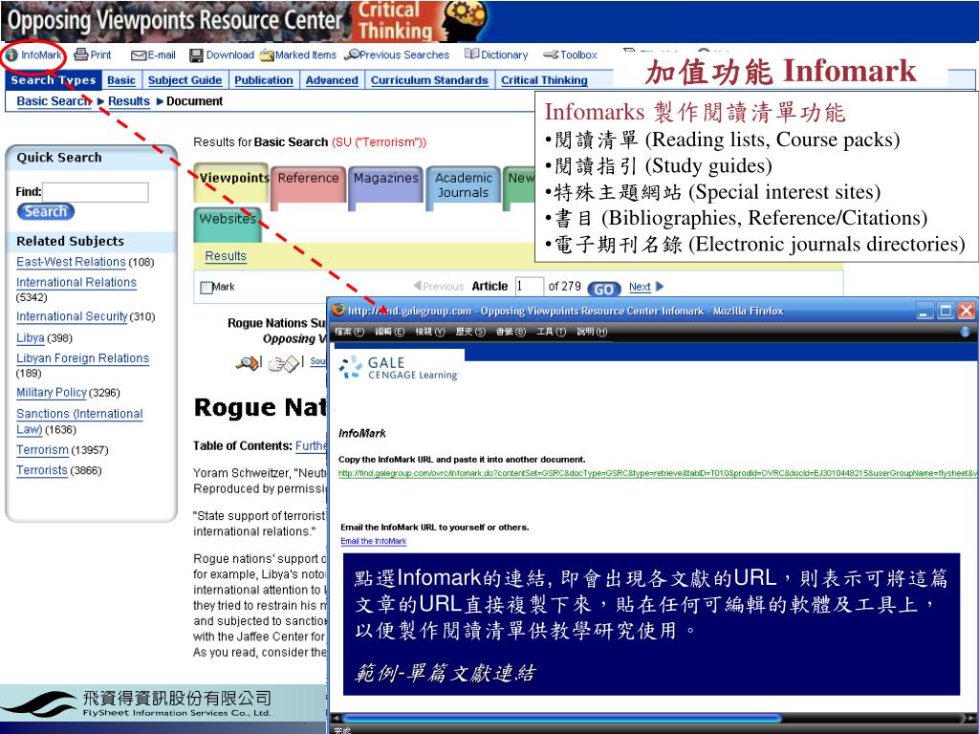Open the E-mail option

[x=154, y=54]
